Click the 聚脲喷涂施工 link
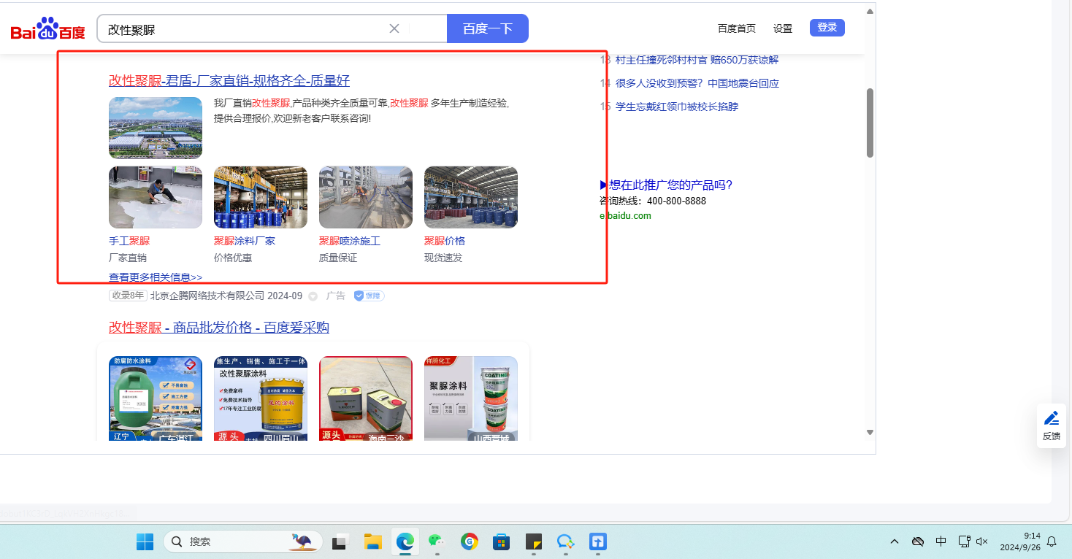 pos(350,241)
